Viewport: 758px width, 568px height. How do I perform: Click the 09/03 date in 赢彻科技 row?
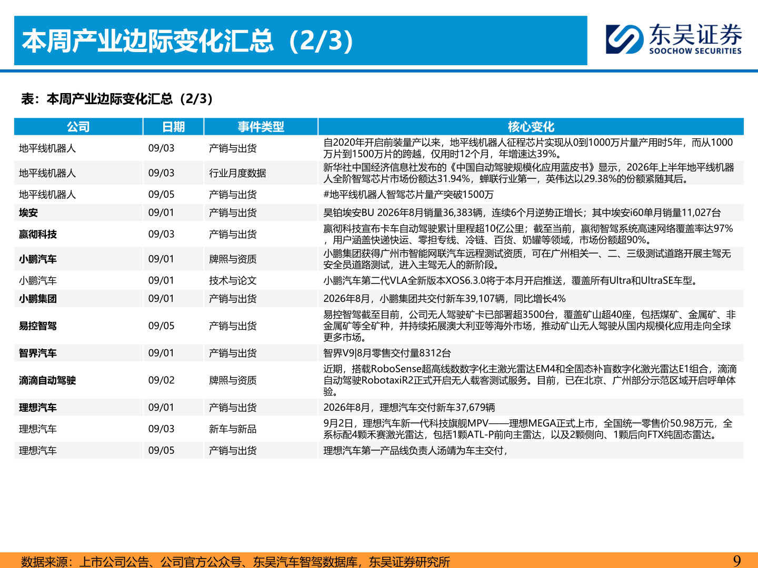click(x=161, y=234)
